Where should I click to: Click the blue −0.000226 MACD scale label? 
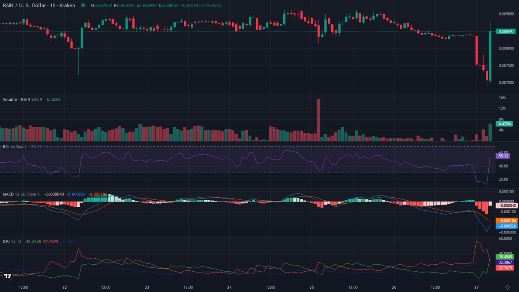click(506, 226)
